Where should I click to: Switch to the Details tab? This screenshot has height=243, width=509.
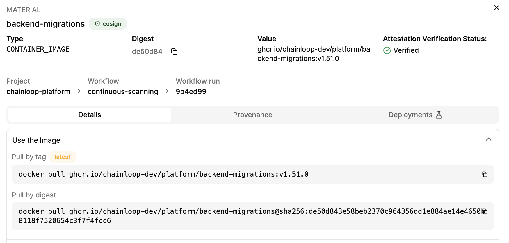click(x=90, y=115)
